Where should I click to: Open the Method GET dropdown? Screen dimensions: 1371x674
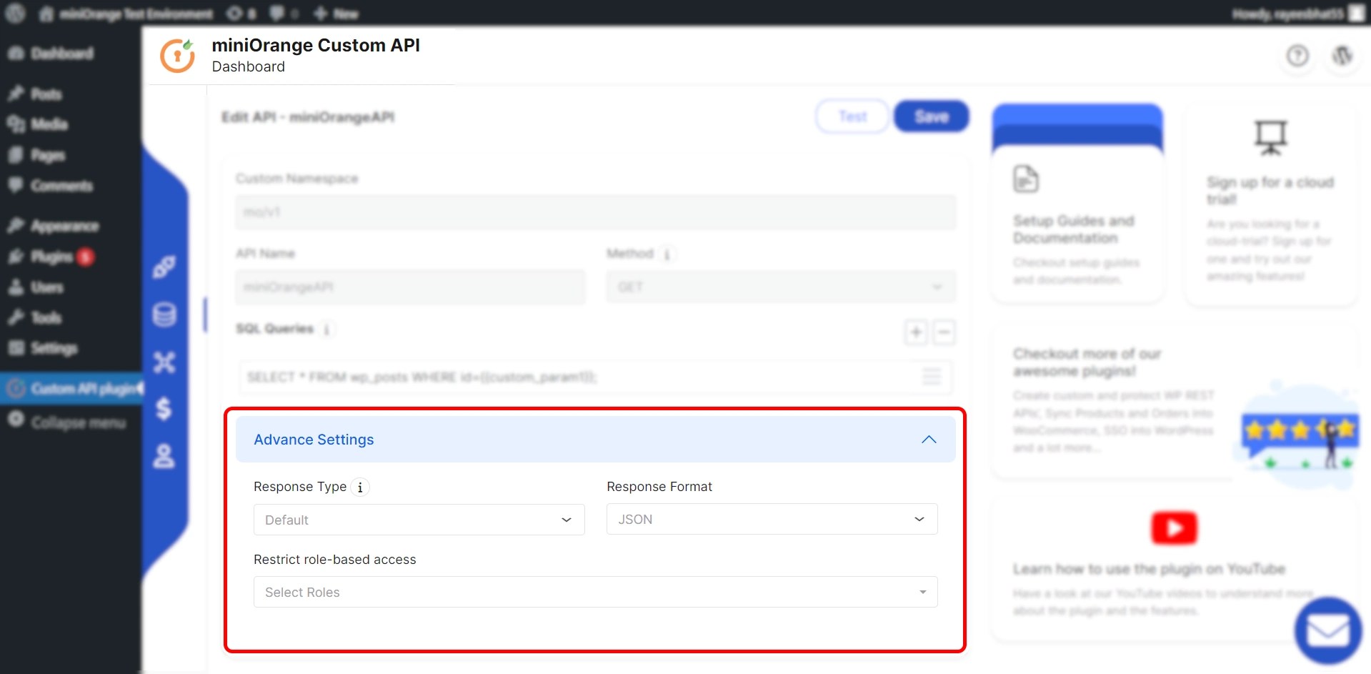(781, 287)
